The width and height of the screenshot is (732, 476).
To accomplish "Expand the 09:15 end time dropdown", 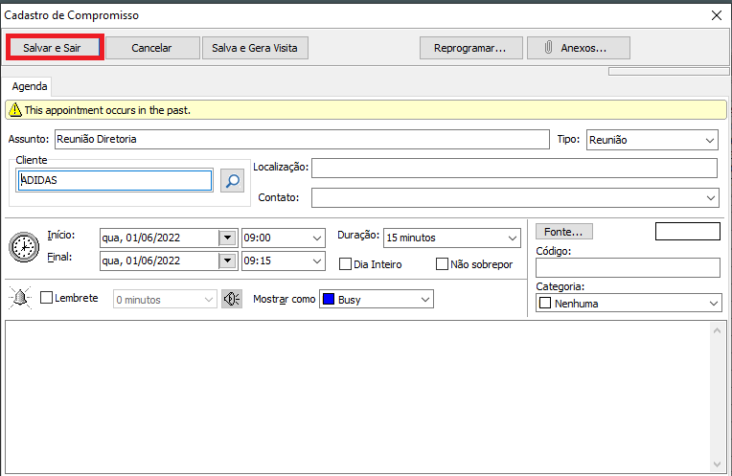I will pyautogui.click(x=317, y=261).
